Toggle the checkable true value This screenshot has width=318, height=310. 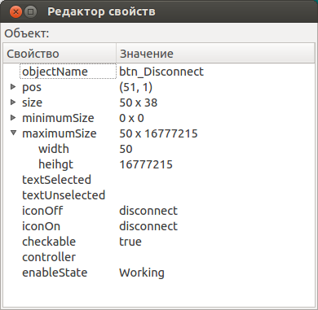(130, 242)
